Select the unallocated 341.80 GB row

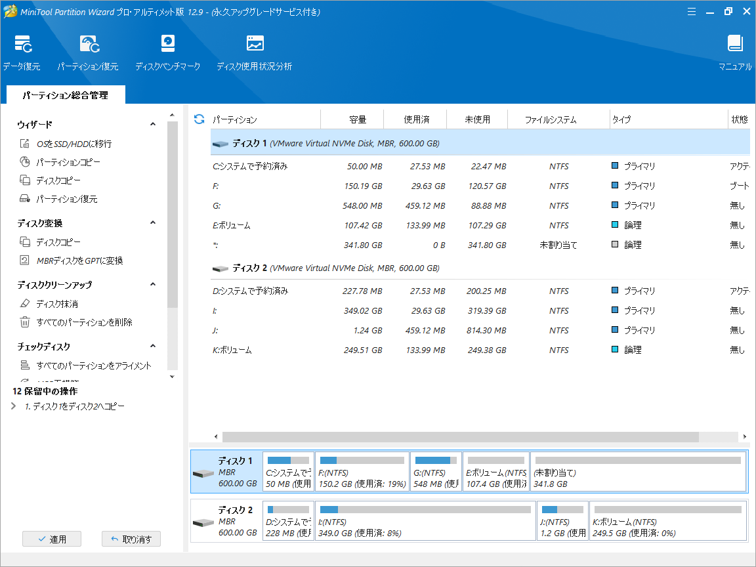click(x=480, y=245)
